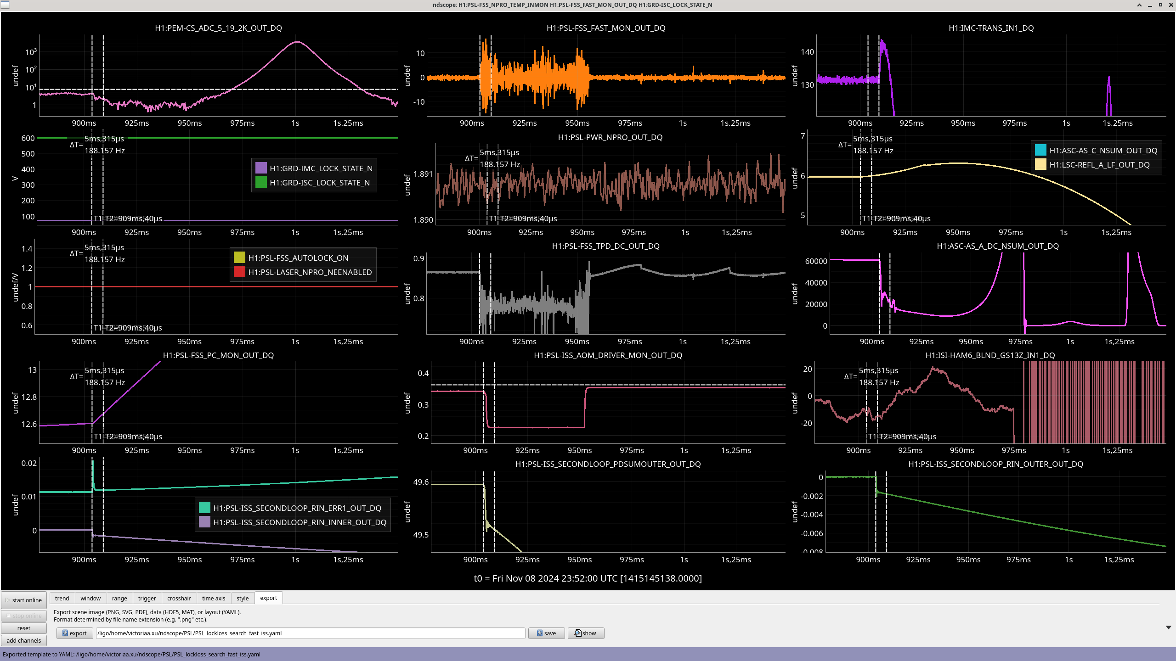1176x661 pixels.
Task: Click the H1:PSL-FSS_AUTOLOCK_ON legend label
Action: coord(298,258)
